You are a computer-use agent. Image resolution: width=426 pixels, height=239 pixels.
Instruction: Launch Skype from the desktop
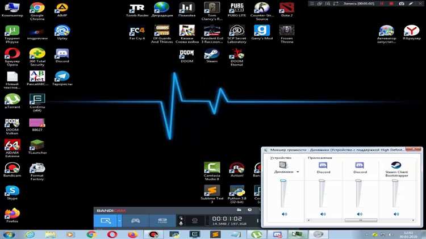[12, 192]
